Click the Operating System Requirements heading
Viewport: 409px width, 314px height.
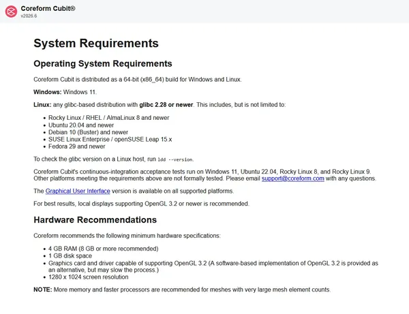point(103,63)
